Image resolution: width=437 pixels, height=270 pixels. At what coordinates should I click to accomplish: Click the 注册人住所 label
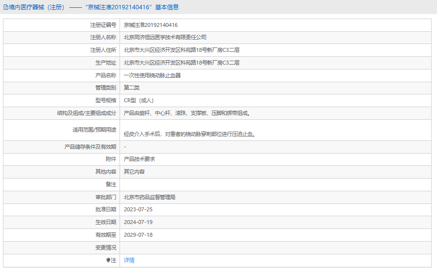tap(103, 50)
